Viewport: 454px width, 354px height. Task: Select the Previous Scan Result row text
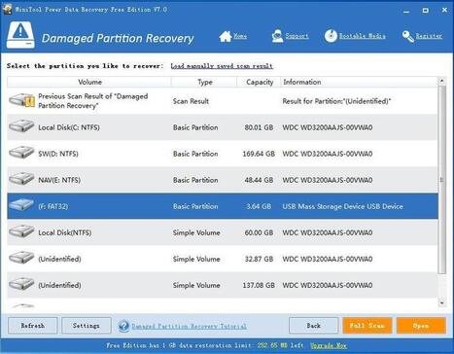[93, 101]
